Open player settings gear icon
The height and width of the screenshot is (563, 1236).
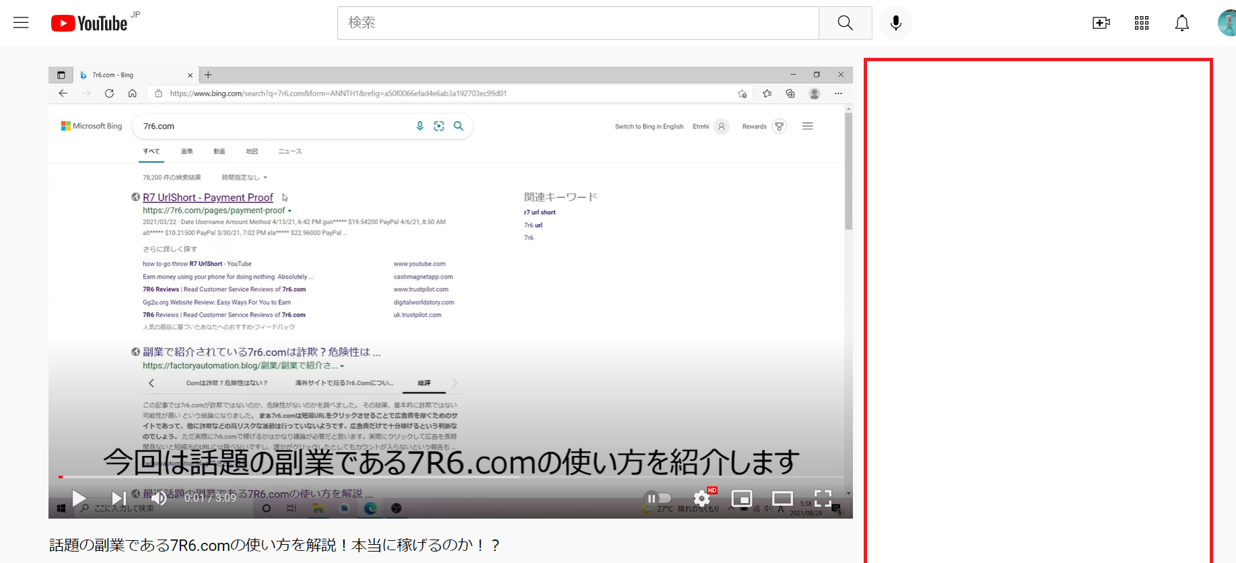pyautogui.click(x=702, y=498)
